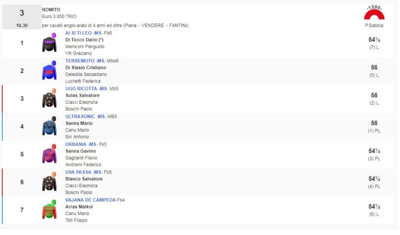
Task: Open horse link UVA PASSA
Action: click(x=78, y=172)
